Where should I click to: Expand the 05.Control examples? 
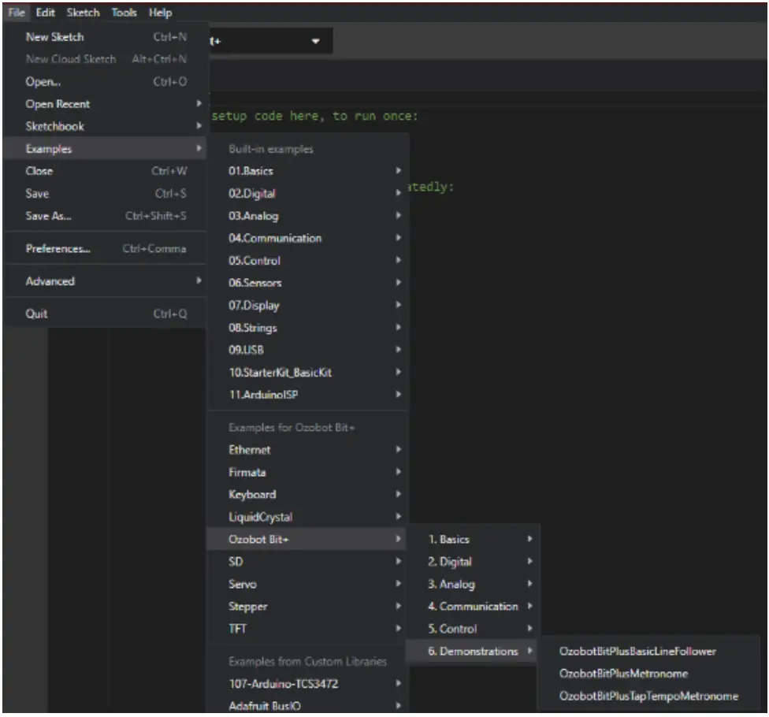(309, 261)
